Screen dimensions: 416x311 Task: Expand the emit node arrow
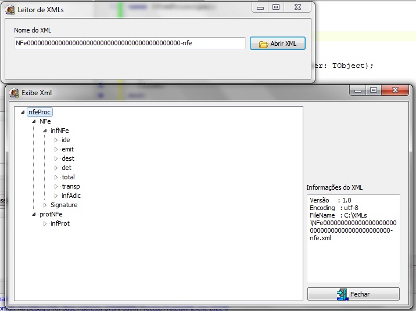tap(56, 149)
